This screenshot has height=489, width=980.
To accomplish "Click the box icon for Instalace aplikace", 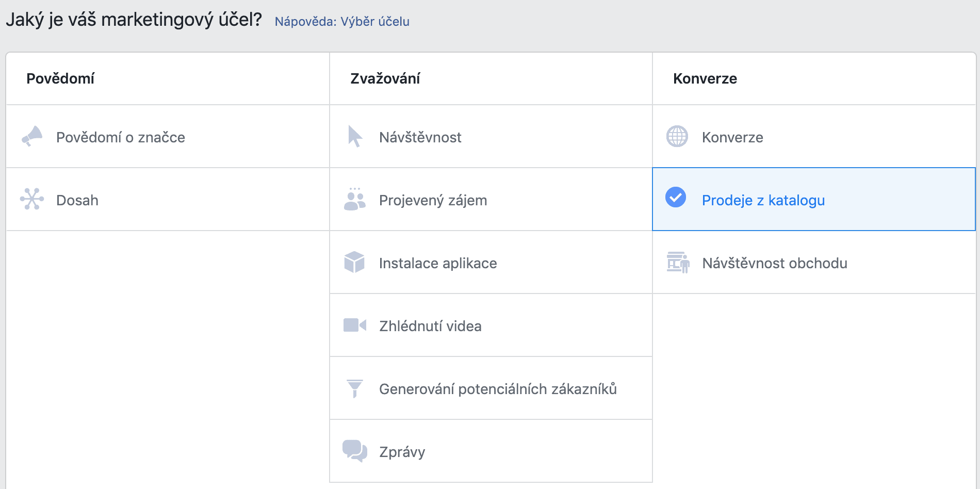I will point(354,263).
